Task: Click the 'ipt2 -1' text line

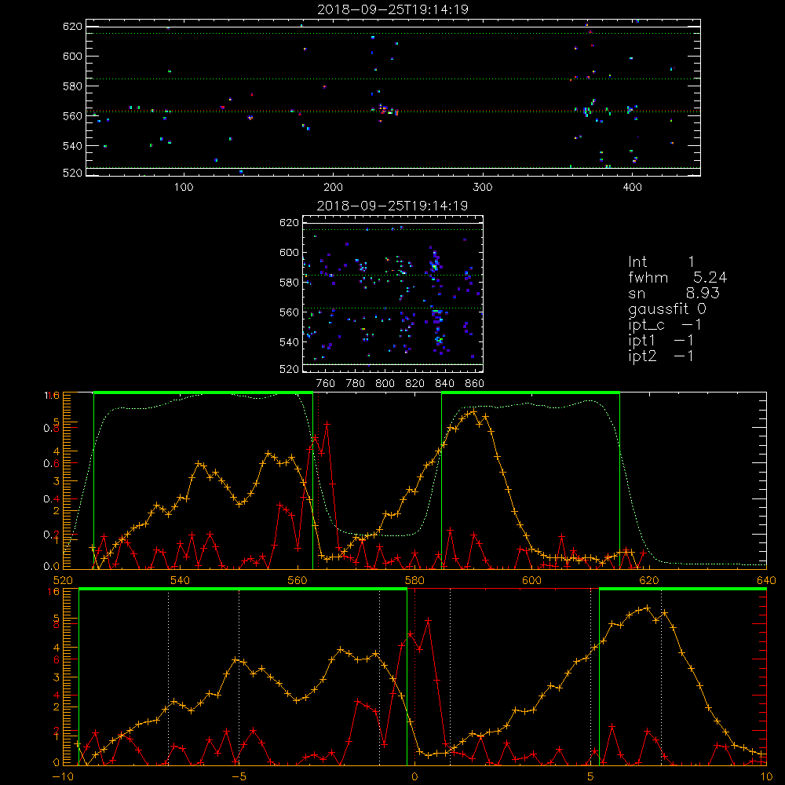Action: point(660,356)
